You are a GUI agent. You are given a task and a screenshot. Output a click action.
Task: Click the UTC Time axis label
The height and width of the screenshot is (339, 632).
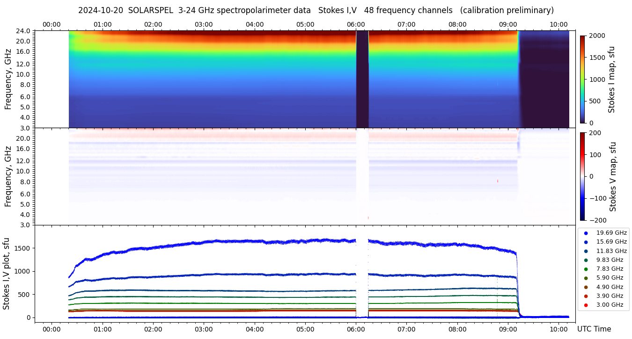pos(594,329)
